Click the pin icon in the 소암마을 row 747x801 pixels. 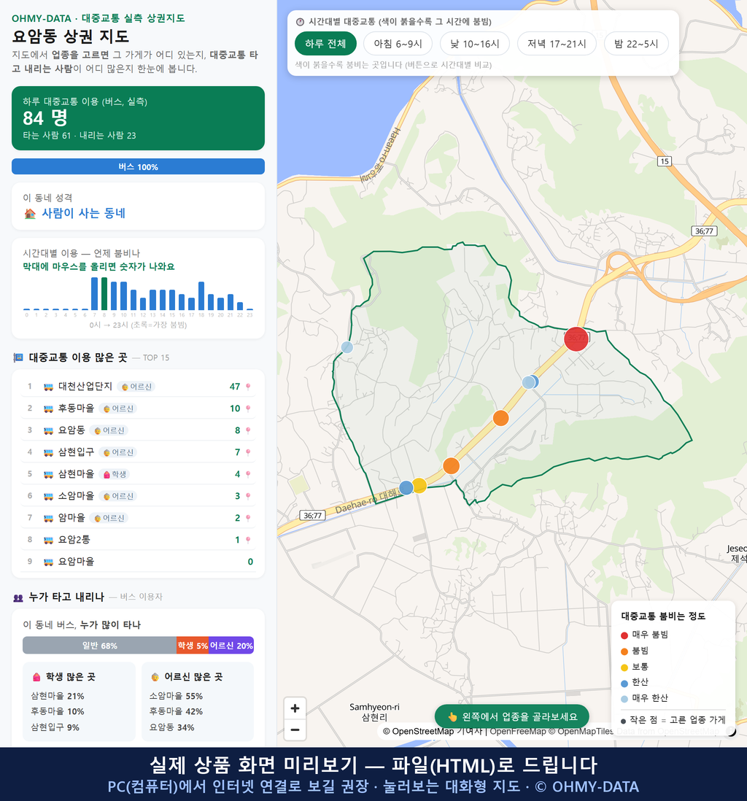coord(248,496)
